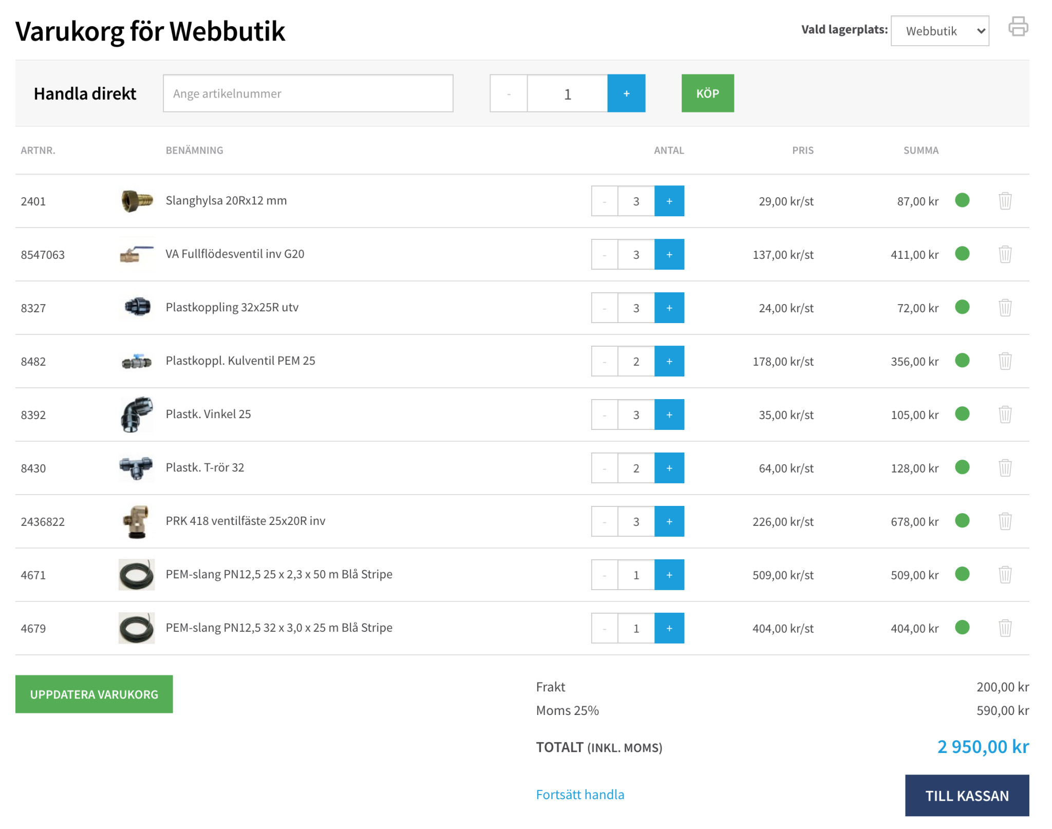Viewport: 1052px width, 829px height.
Task: Decrease quantity of Plastk. Vinkel 25
Action: click(x=605, y=415)
